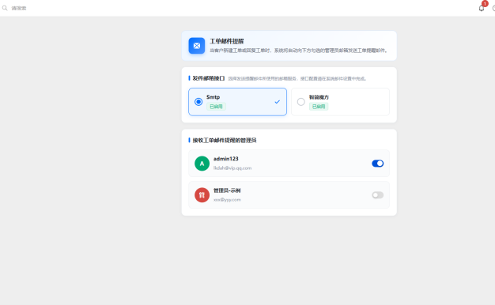Click the xxx@yyy.com email address
Screen dimensions: 495x305
(x=227, y=200)
